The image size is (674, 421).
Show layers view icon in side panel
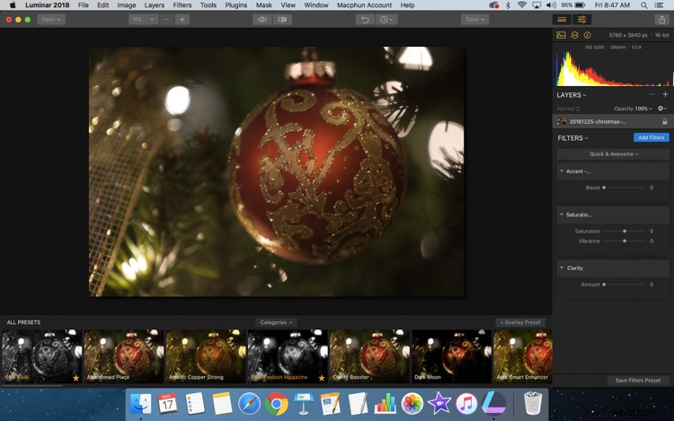pyautogui.click(x=575, y=35)
